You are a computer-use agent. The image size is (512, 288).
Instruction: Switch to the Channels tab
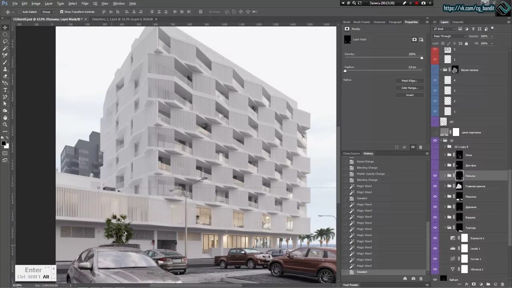click(458, 22)
